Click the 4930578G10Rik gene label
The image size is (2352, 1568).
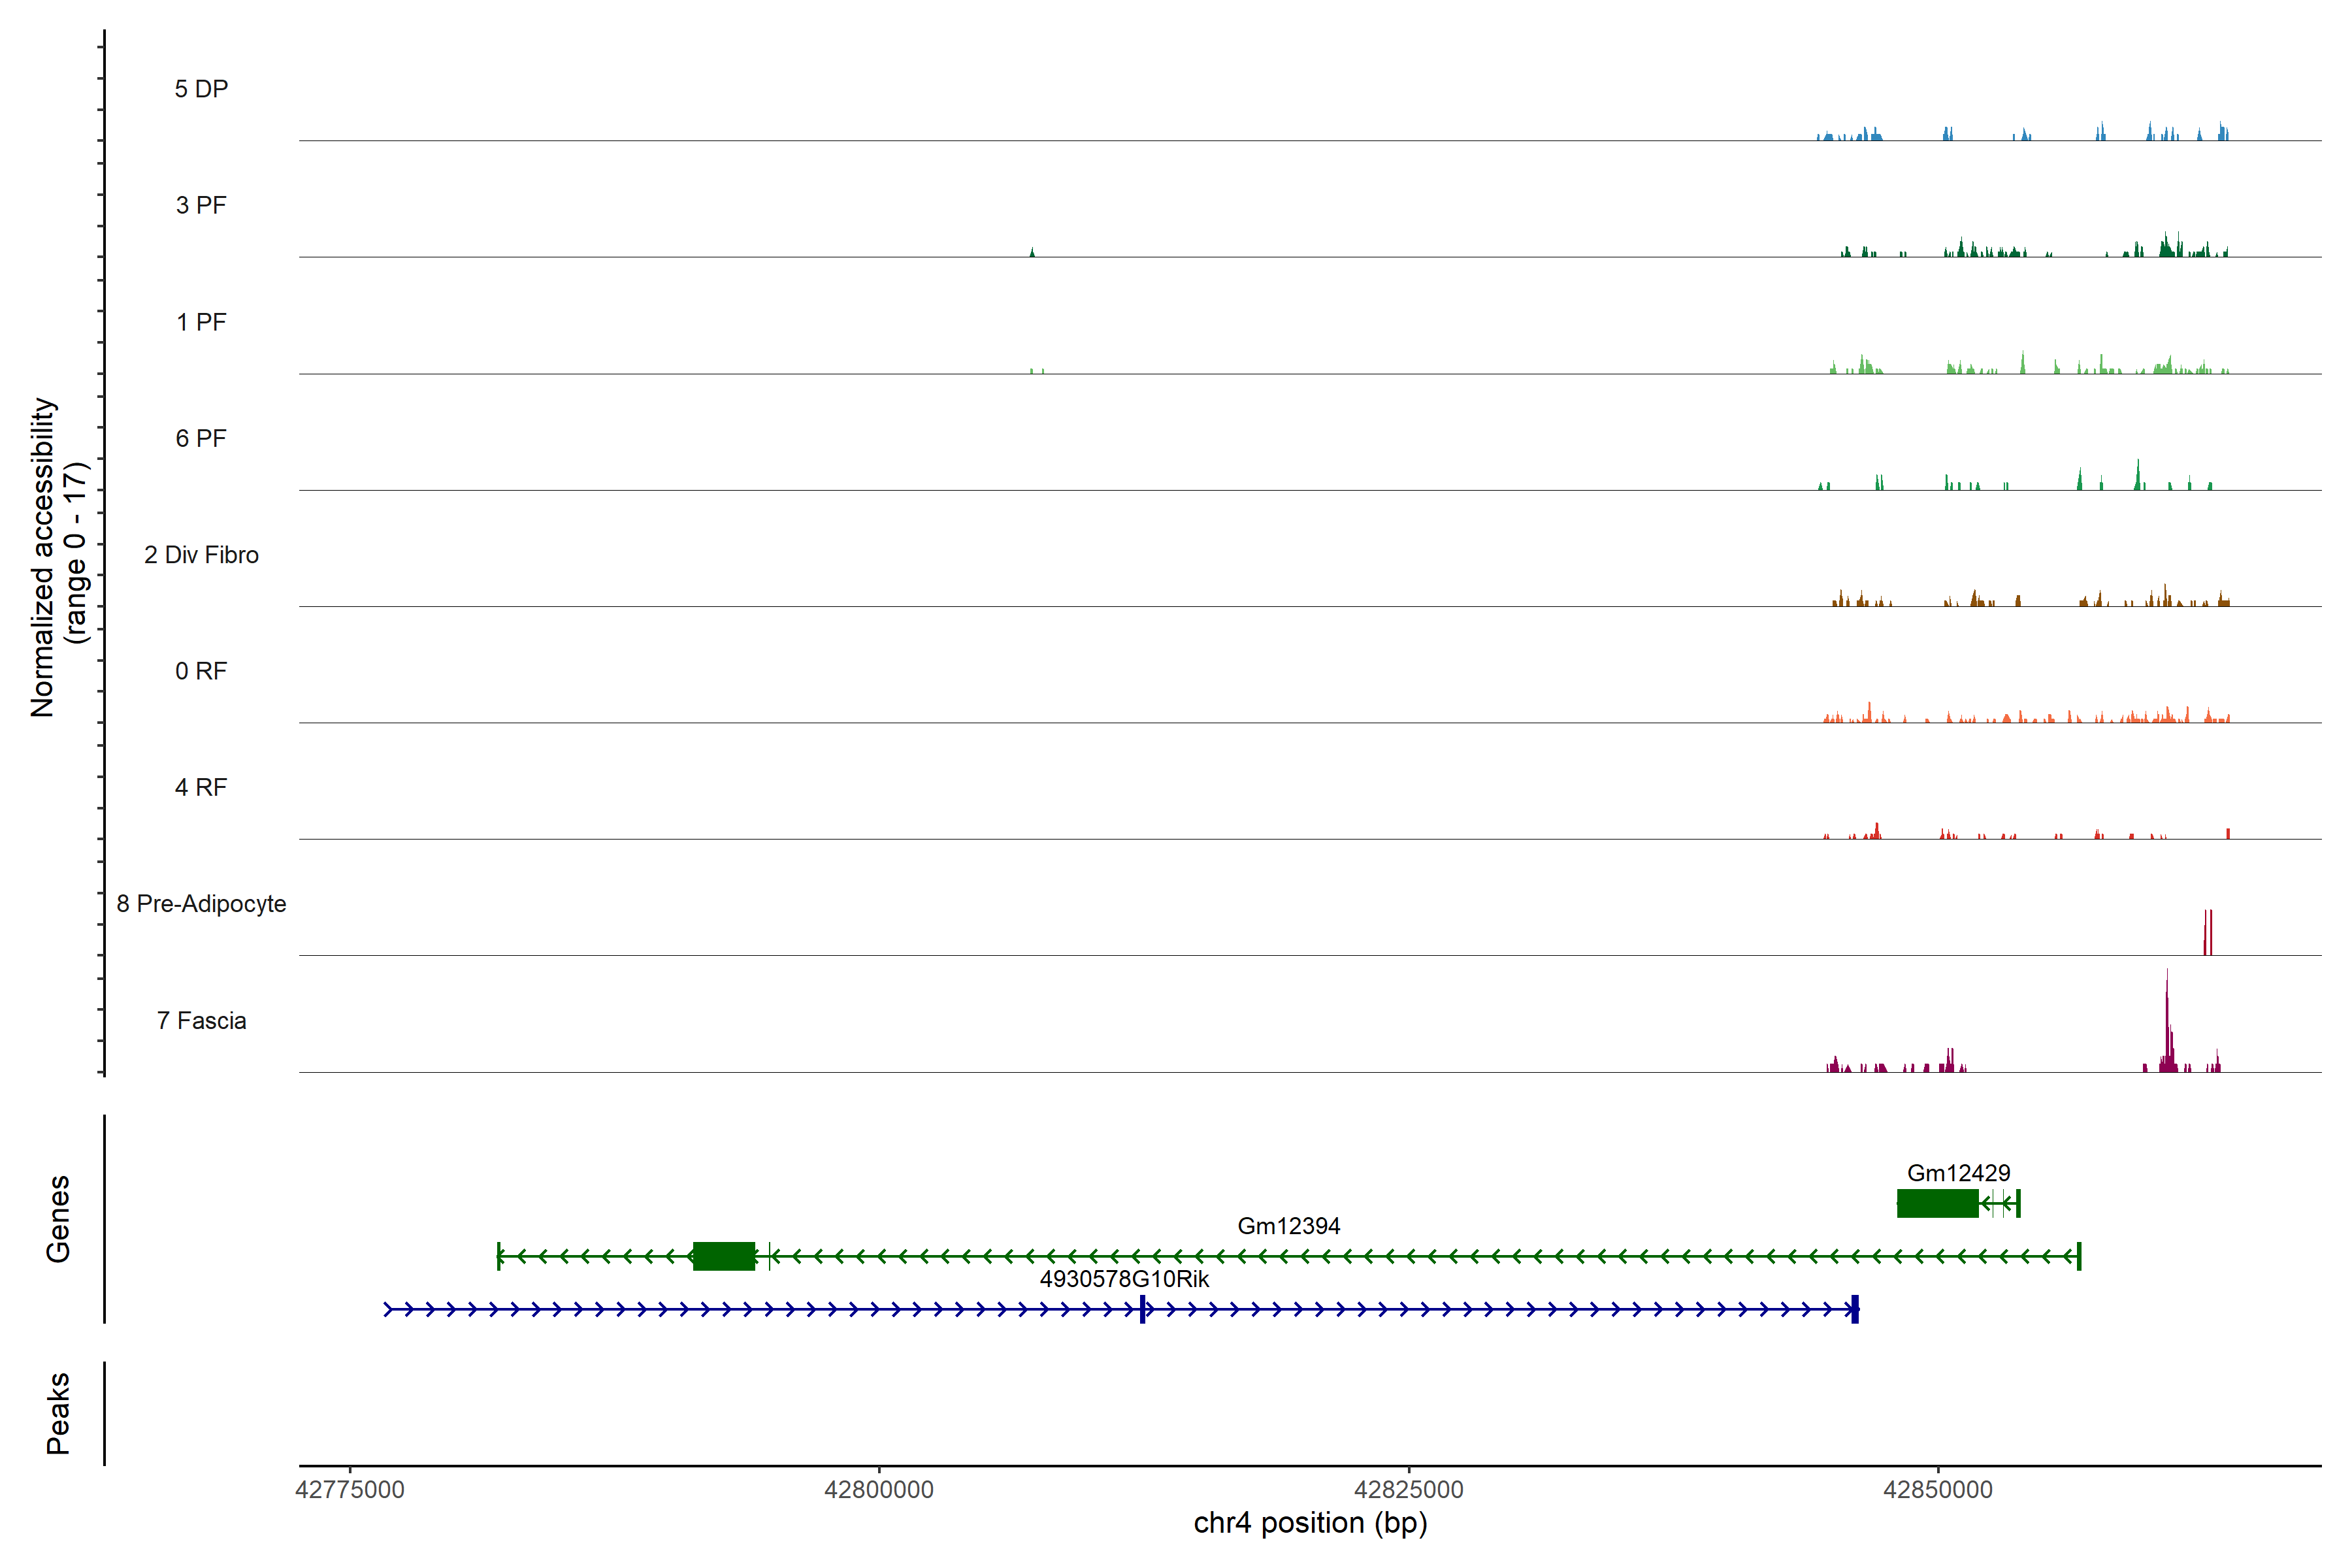coord(1124,1279)
